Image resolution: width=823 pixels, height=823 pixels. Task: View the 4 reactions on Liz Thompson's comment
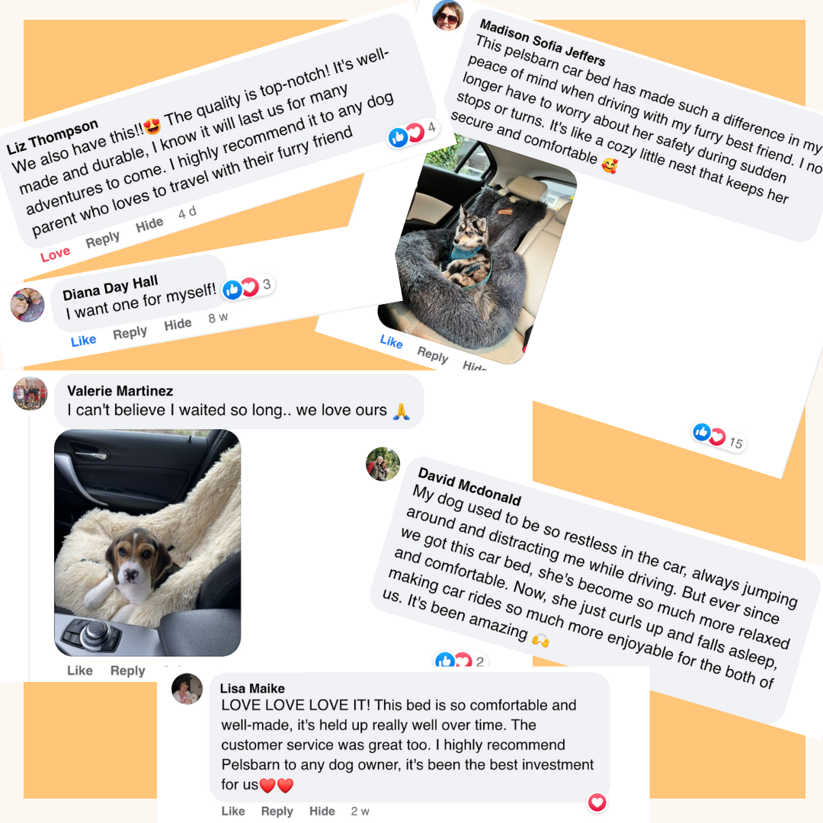pos(413,133)
